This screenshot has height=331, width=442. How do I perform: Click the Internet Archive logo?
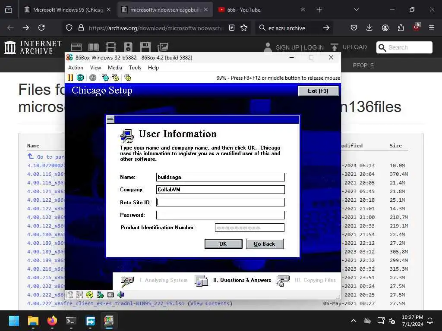(33, 47)
